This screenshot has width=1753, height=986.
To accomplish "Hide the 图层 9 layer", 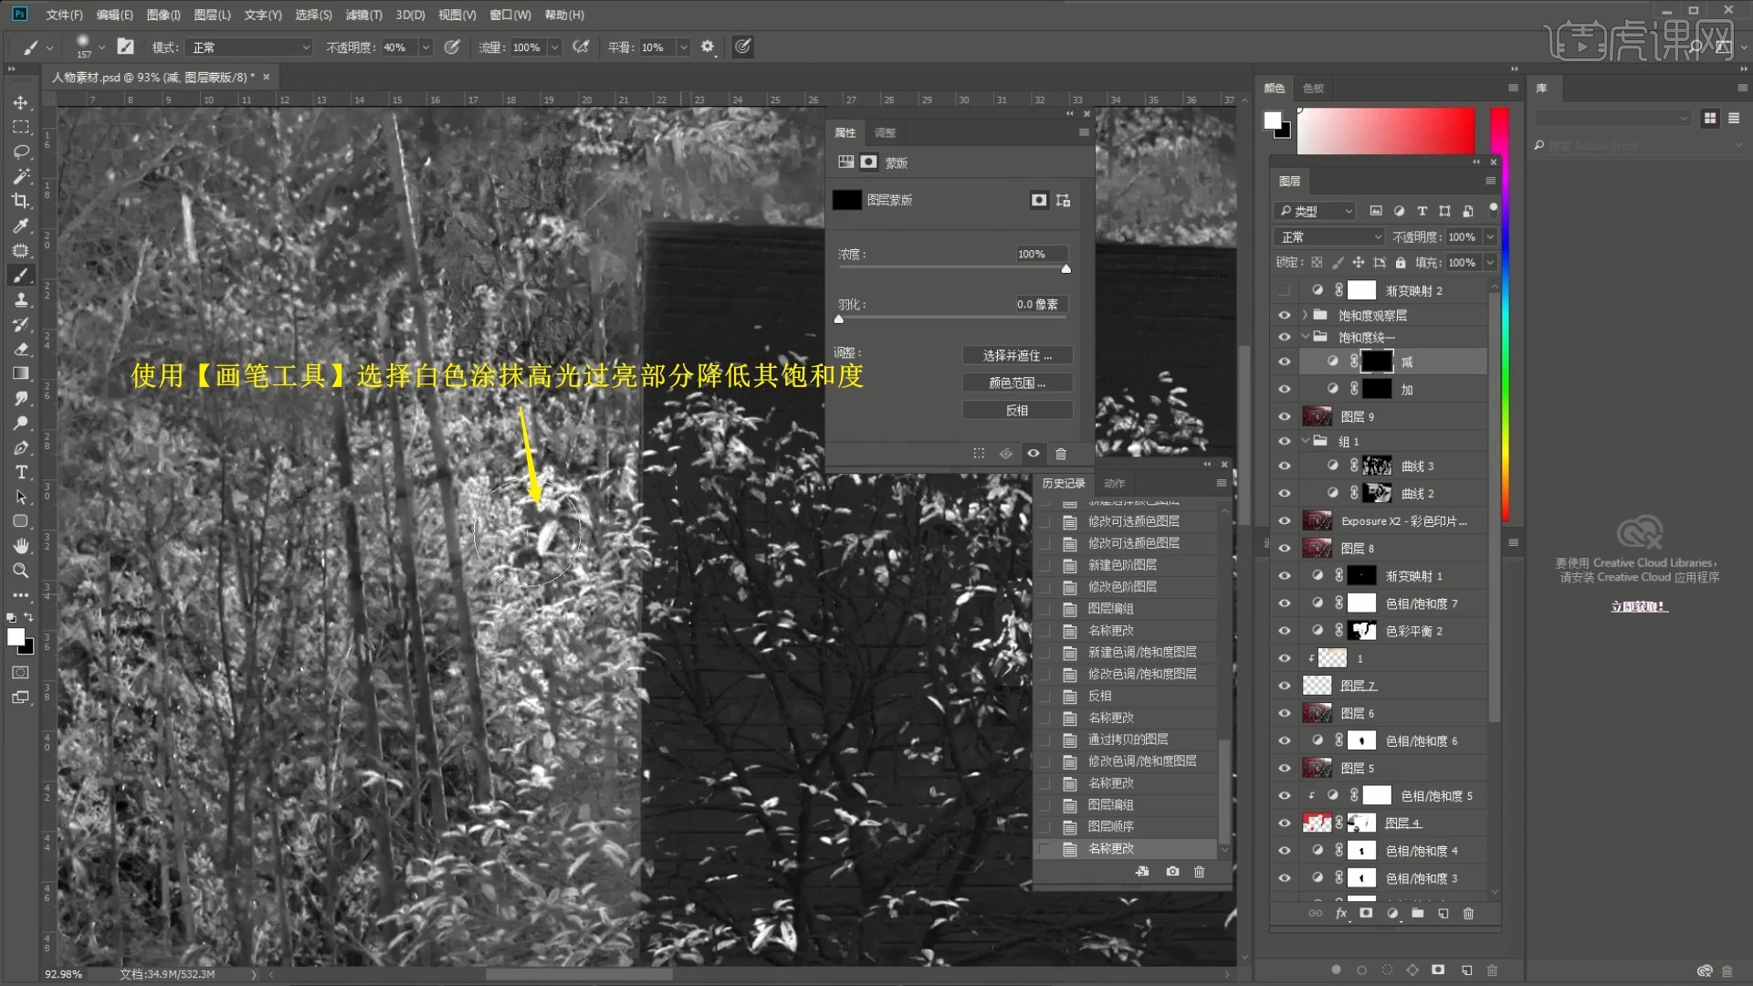I will (1285, 416).
